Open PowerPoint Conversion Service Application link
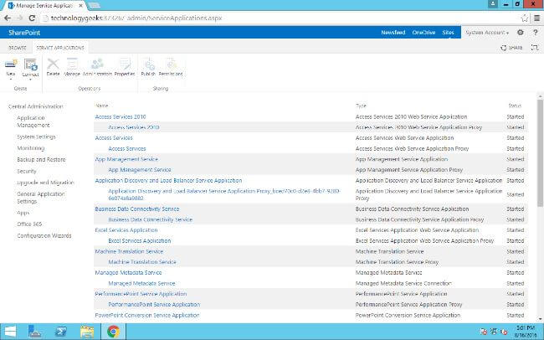544x340 pixels. 147,316
